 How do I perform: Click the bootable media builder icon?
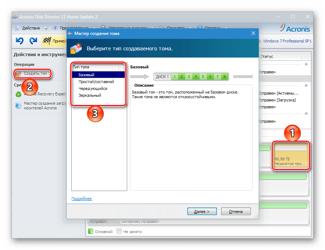point(18,105)
